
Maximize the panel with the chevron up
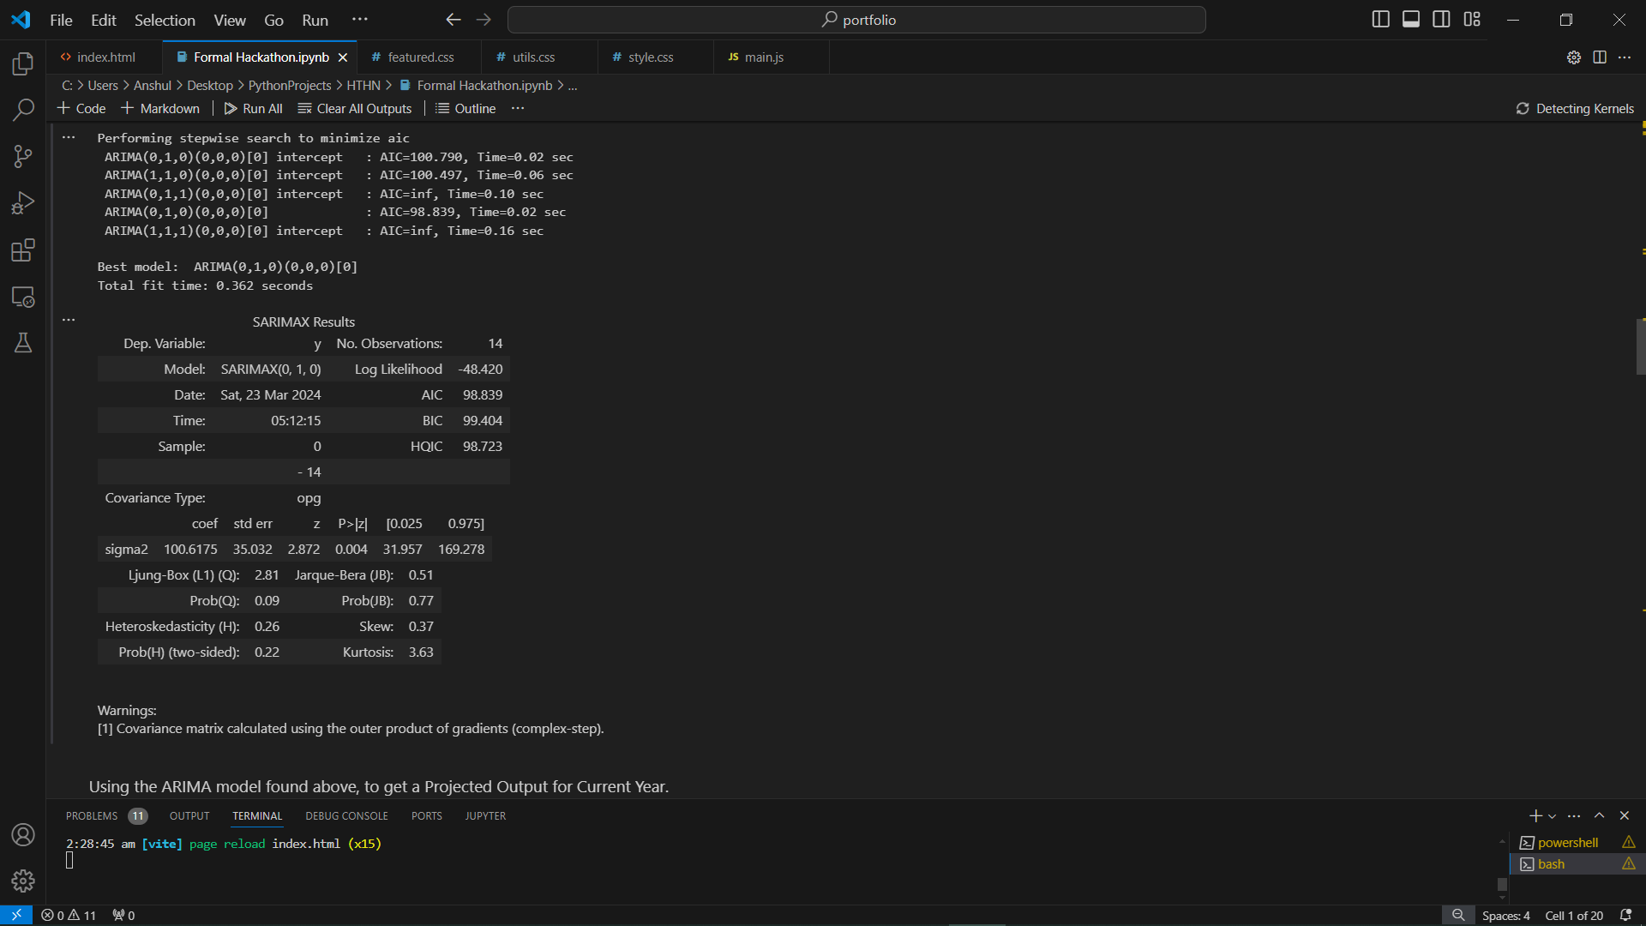tap(1600, 816)
